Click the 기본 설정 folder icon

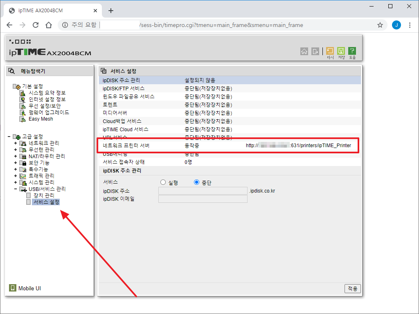[16, 87]
